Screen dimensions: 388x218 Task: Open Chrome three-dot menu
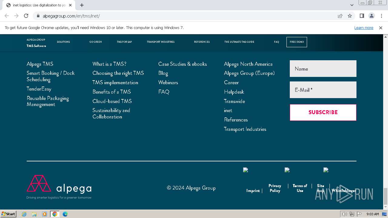coord(381,16)
